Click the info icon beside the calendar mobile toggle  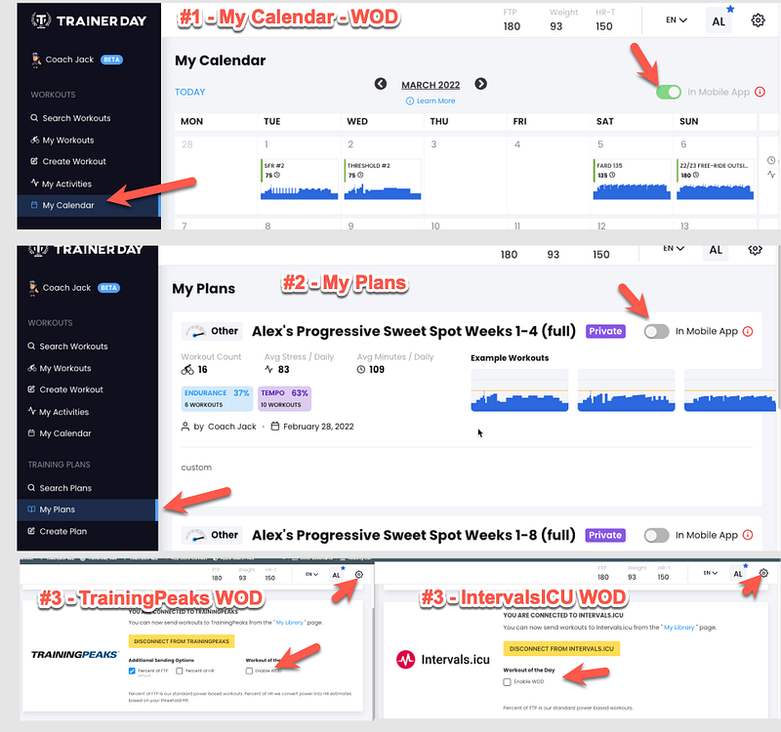[x=760, y=92]
